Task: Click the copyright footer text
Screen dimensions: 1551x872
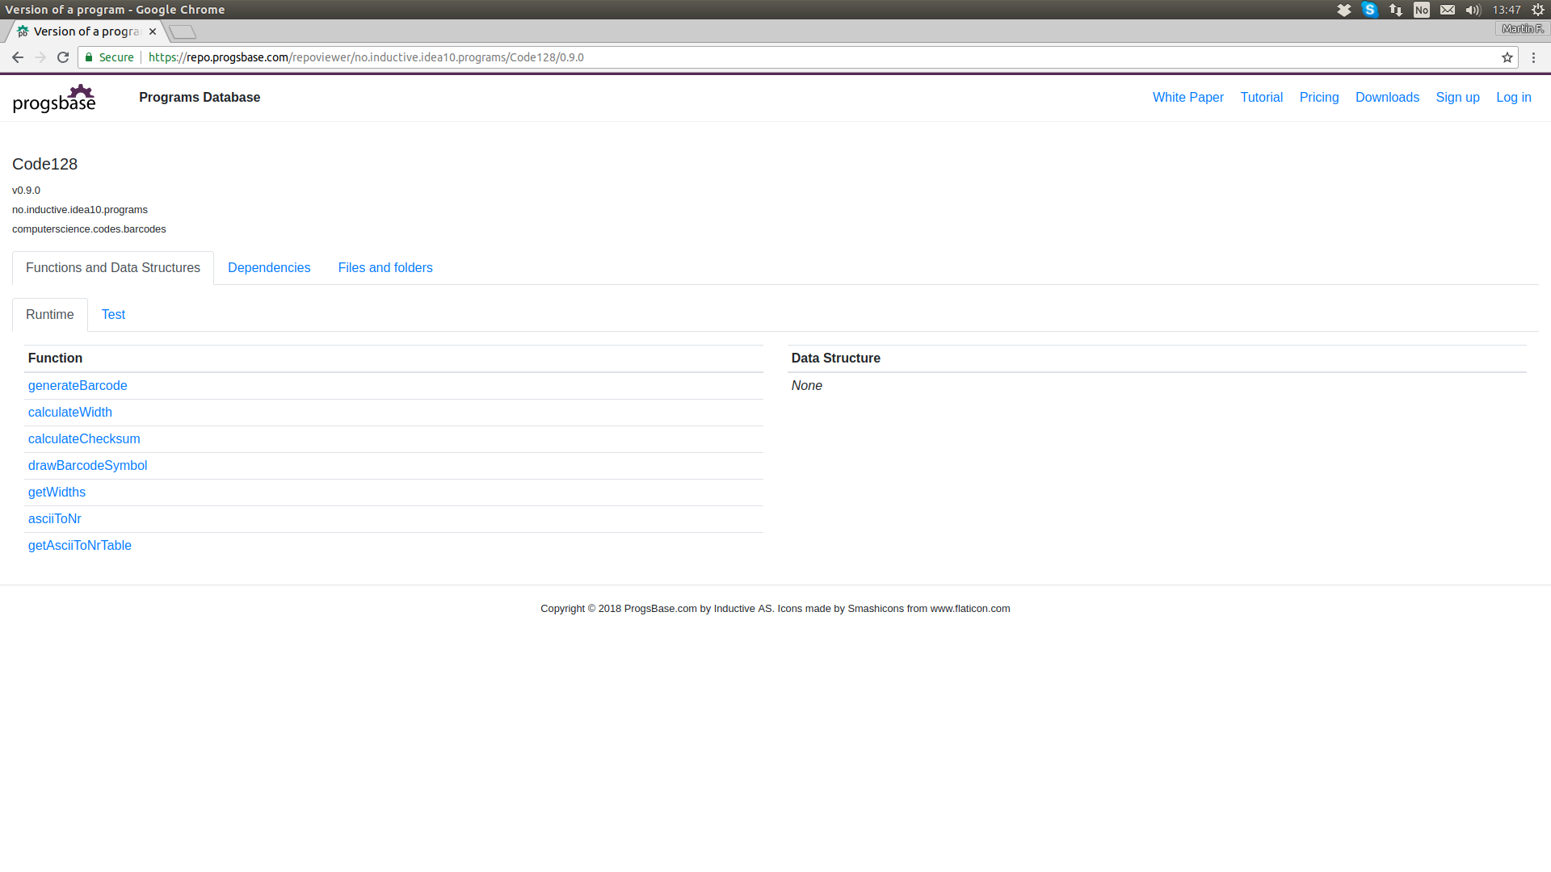Action: [x=775, y=608]
